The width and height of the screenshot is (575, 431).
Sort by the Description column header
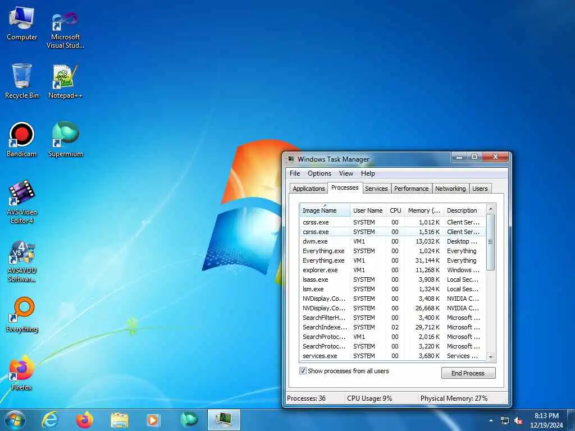pos(464,210)
